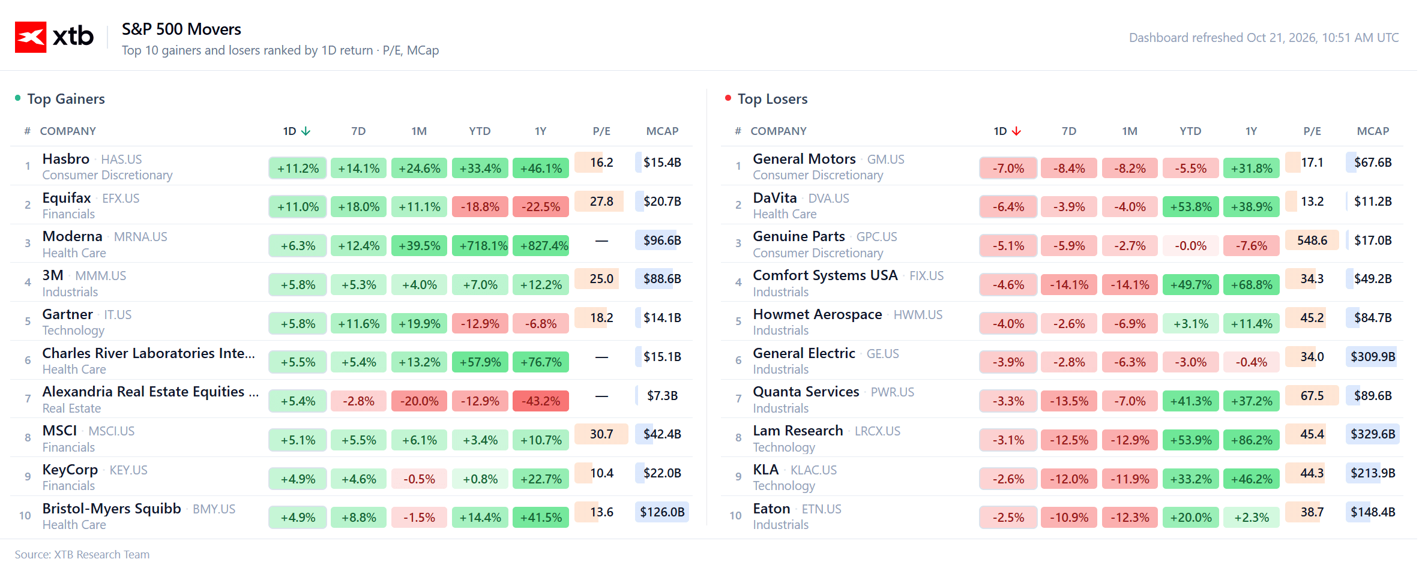Viewport: 1422px width, 562px height.
Task: Click Quanta Services name
Action: click(806, 392)
